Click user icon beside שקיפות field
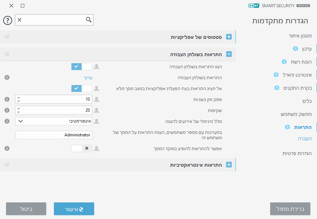317x219 pixels. 97,110
